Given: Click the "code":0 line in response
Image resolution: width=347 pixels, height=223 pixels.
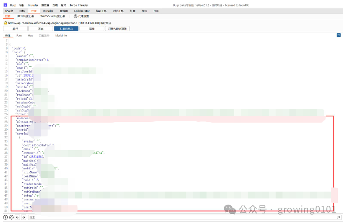Looking at the screenshot, I should (x=19, y=48).
